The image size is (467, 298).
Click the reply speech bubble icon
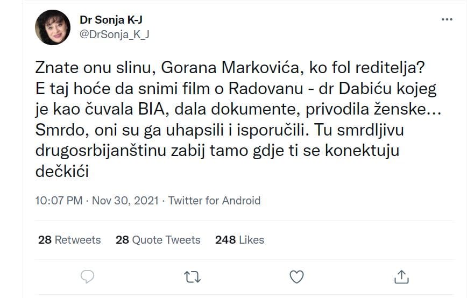click(88, 276)
